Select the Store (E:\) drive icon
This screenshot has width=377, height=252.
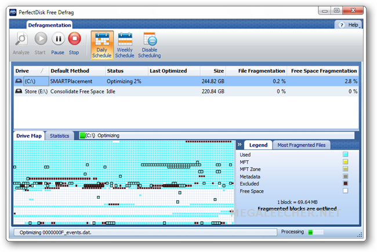pos(19,92)
